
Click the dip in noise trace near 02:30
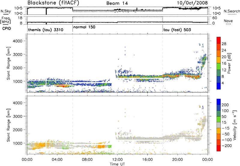point(46,11)
